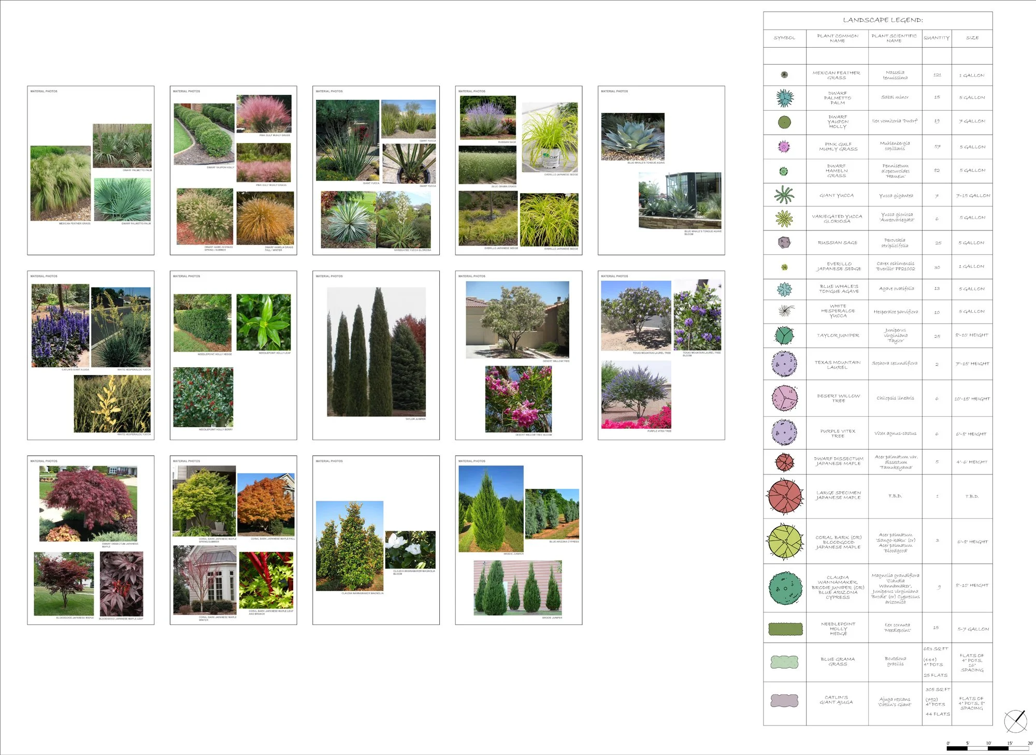This screenshot has width=1036, height=755.
Task: Click the Coral Bark Japanese Maple yellow-green symbol
Action: (785, 542)
